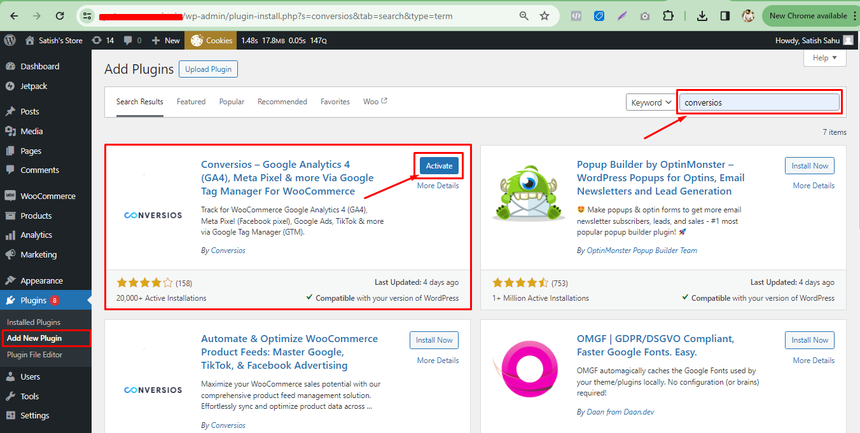Open the updates icon showing 14

click(x=102, y=40)
